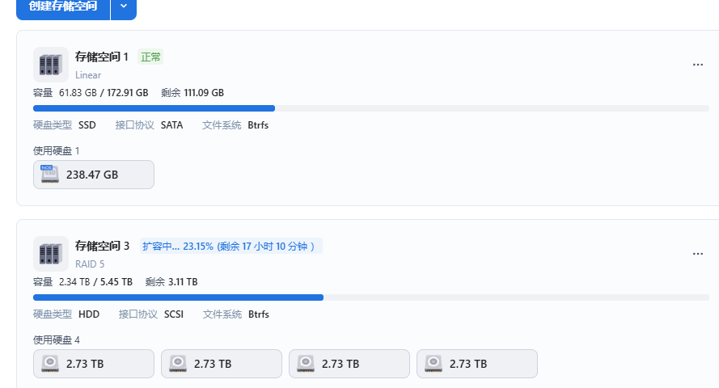Click the 存储空间 1 title
719x388 pixels.
pos(102,57)
